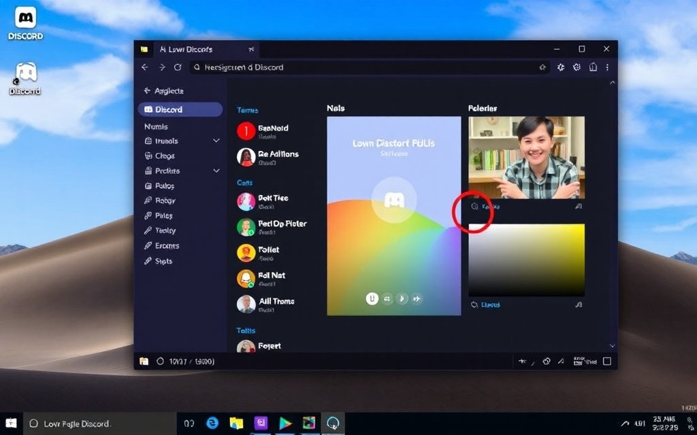Click the taskbar search box

coord(100,423)
